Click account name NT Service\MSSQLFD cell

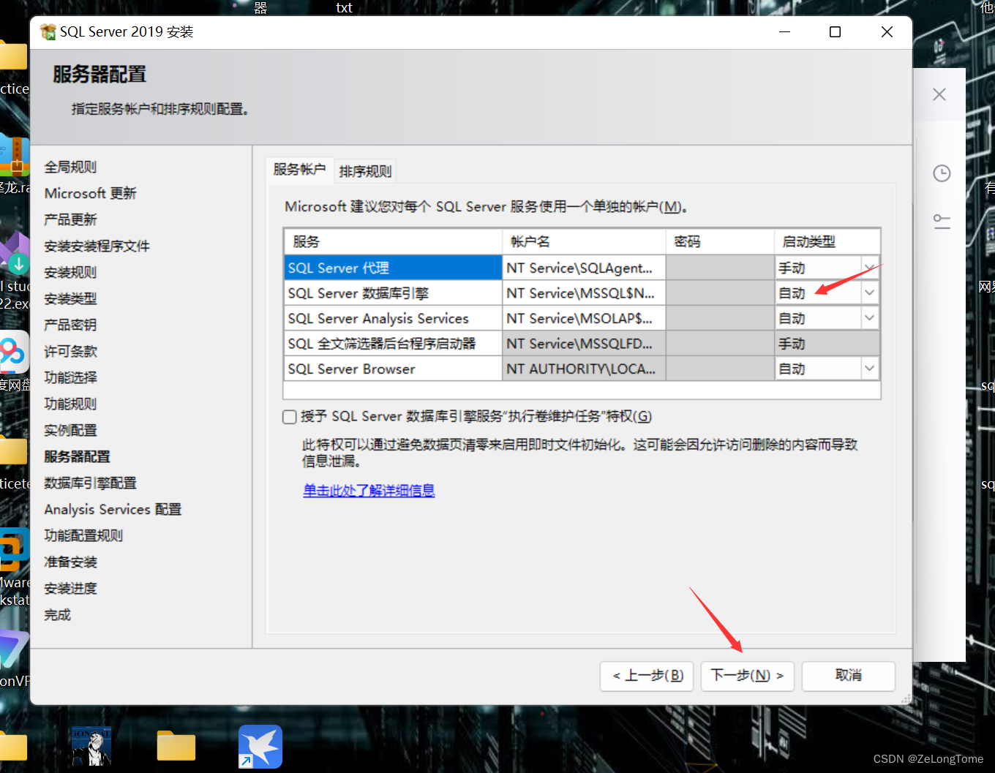coord(584,344)
